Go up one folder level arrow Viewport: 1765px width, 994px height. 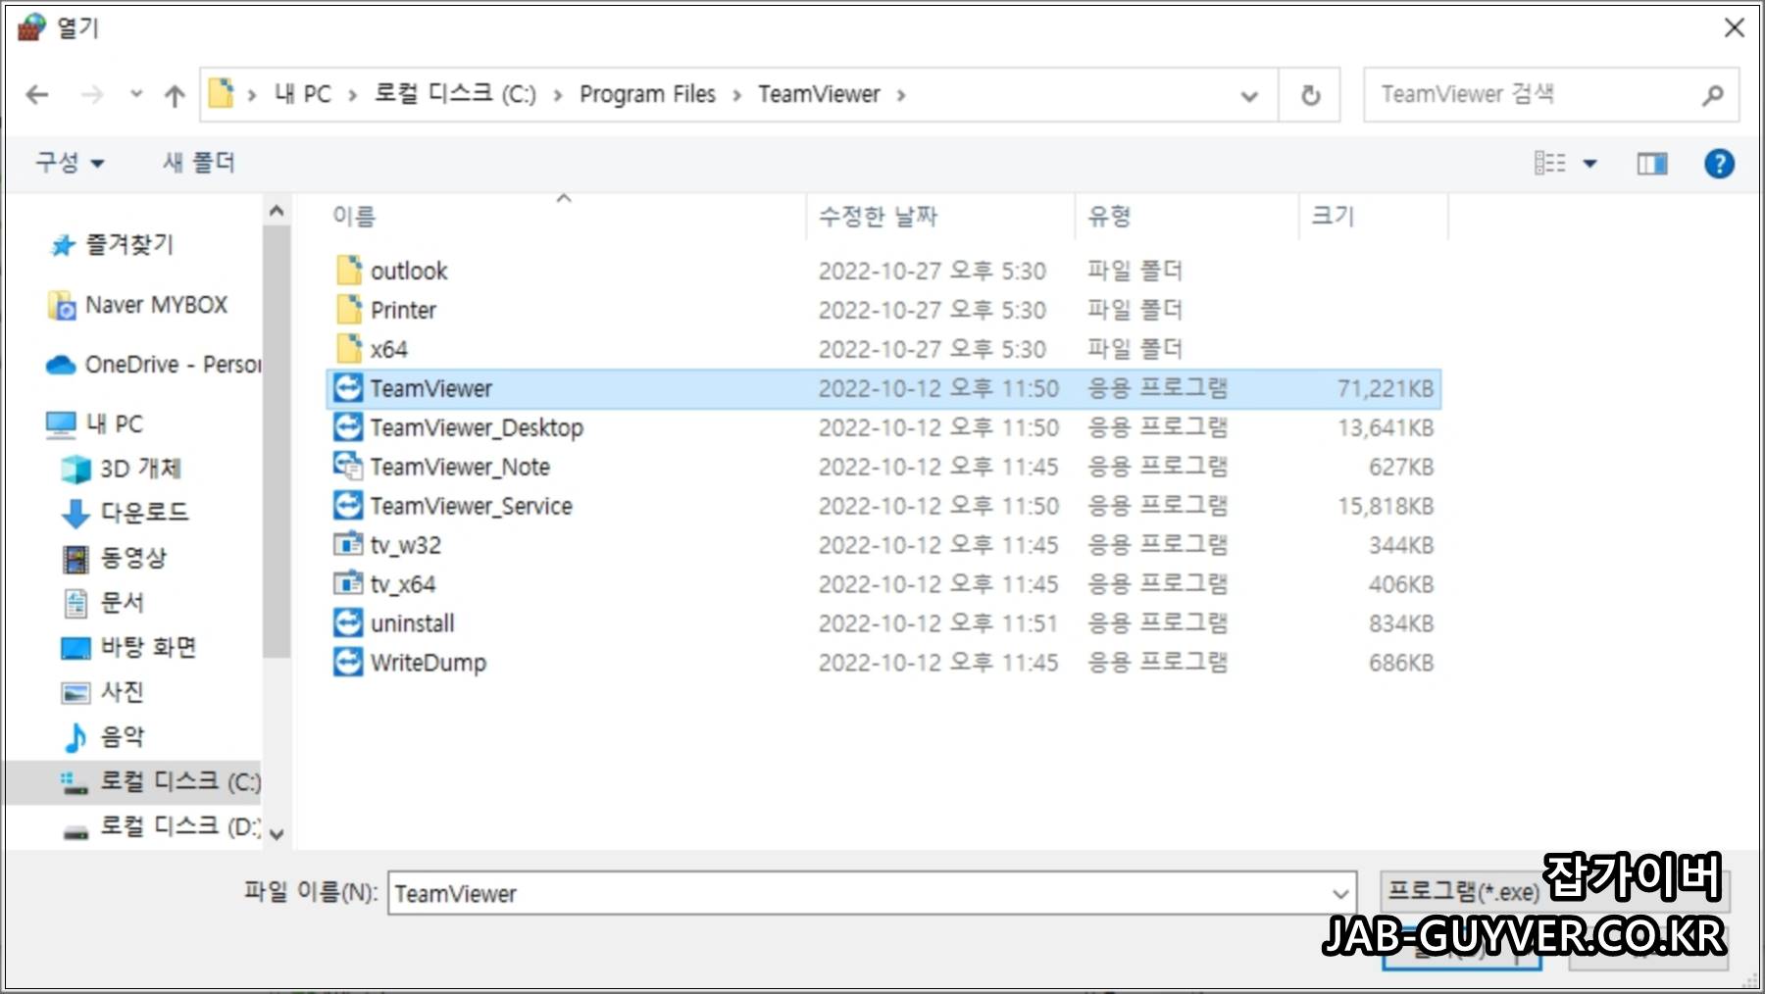175,95
